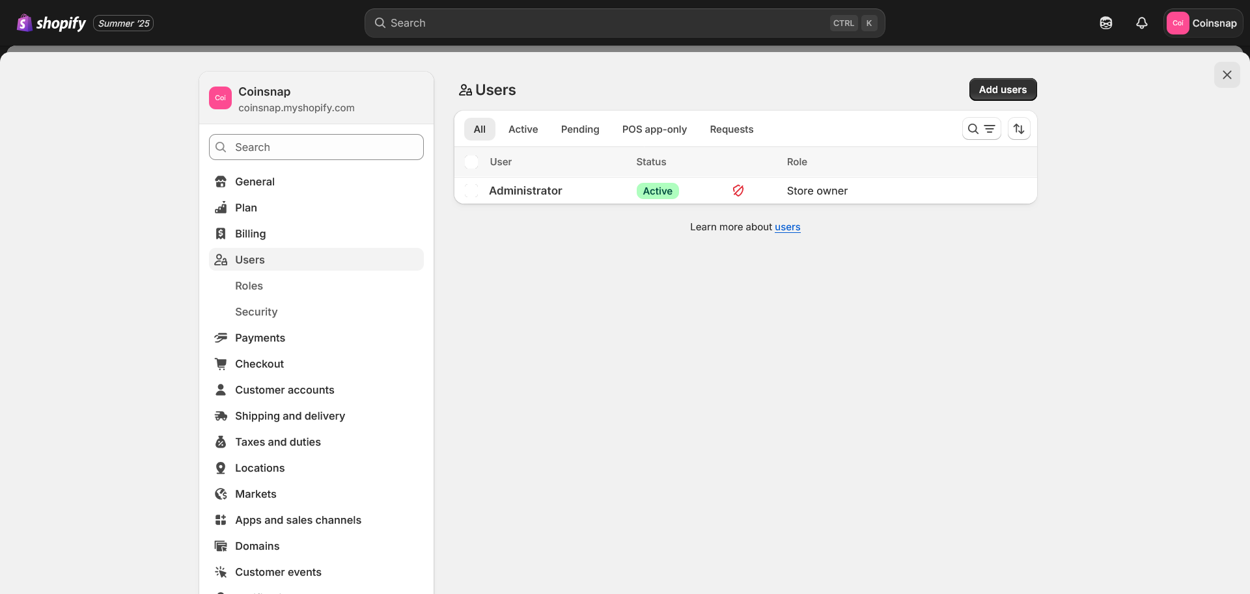Open Taxes and duties settings
Image resolution: width=1250 pixels, height=594 pixels.
click(277, 442)
